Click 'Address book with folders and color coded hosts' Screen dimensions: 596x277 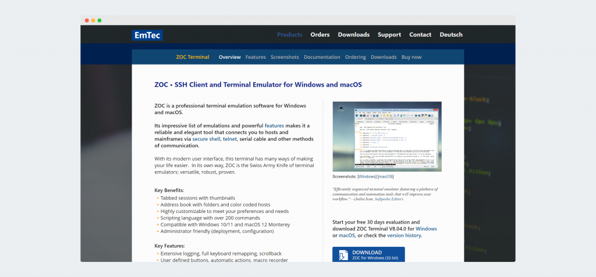click(215, 204)
